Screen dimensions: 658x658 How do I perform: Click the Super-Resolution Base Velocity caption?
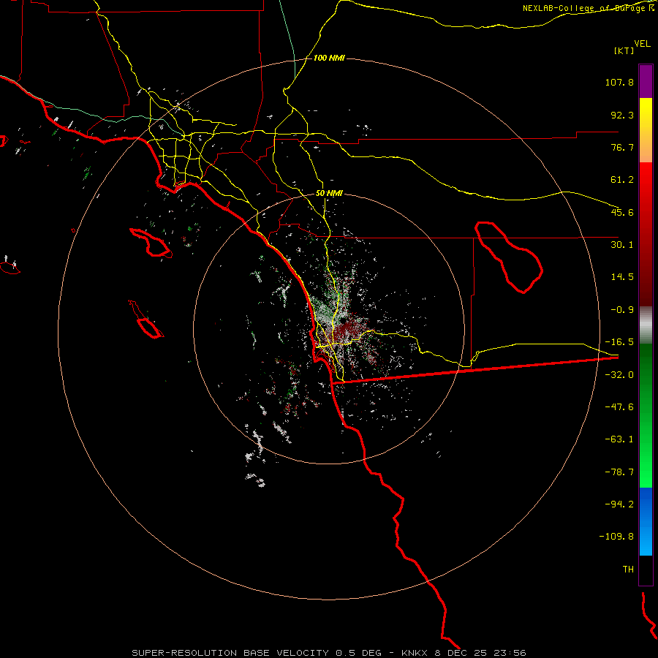click(x=329, y=653)
